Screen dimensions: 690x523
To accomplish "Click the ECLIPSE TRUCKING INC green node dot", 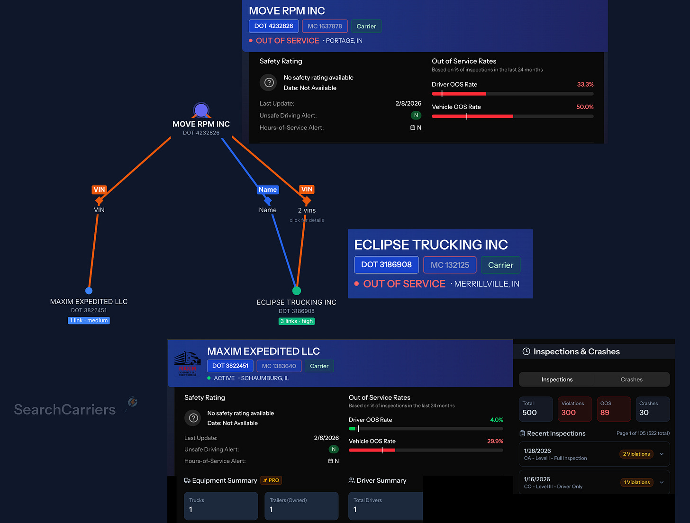I will pyautogui.click(x=297, y=290).
